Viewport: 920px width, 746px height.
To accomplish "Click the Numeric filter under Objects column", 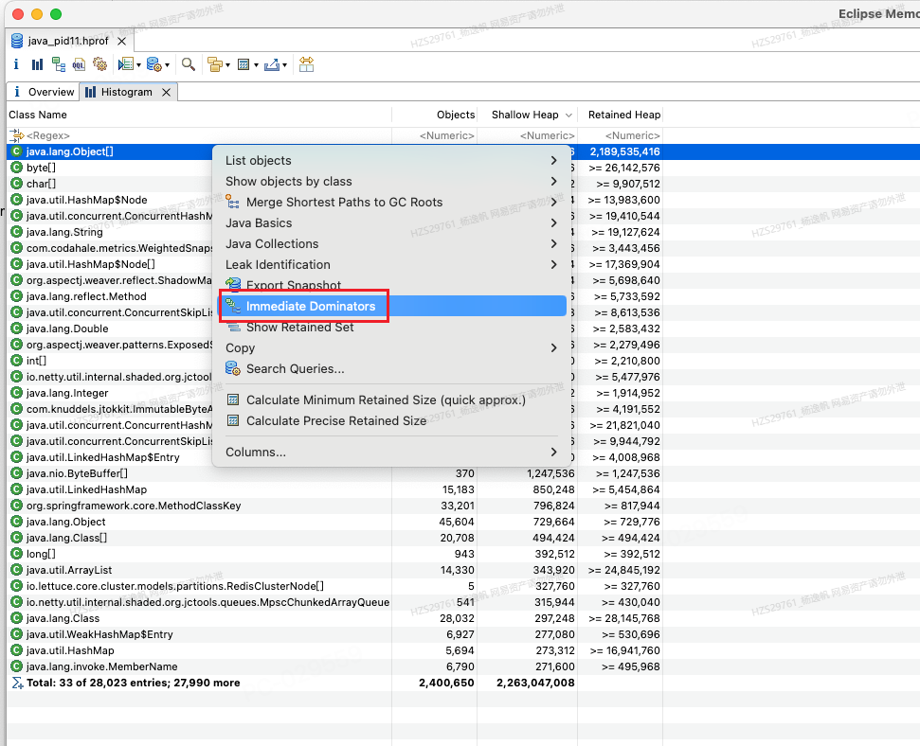I will [x=434, y=135].
